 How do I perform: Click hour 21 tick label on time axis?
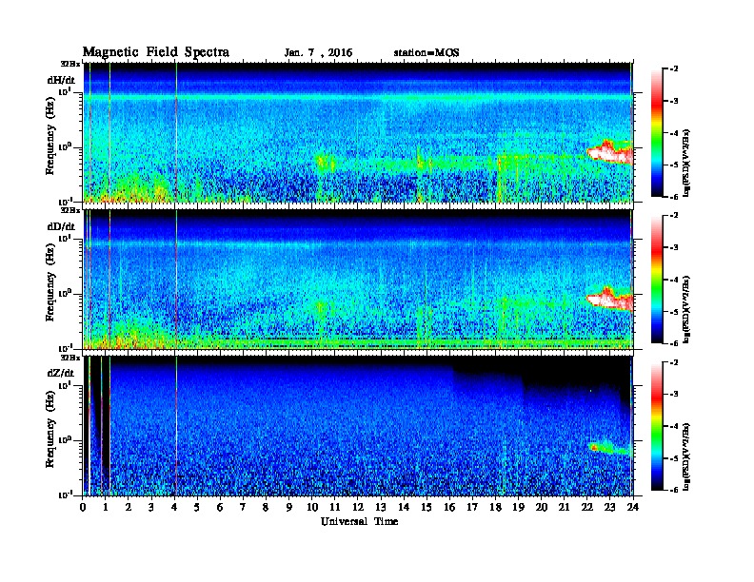[x=564, y=507]
